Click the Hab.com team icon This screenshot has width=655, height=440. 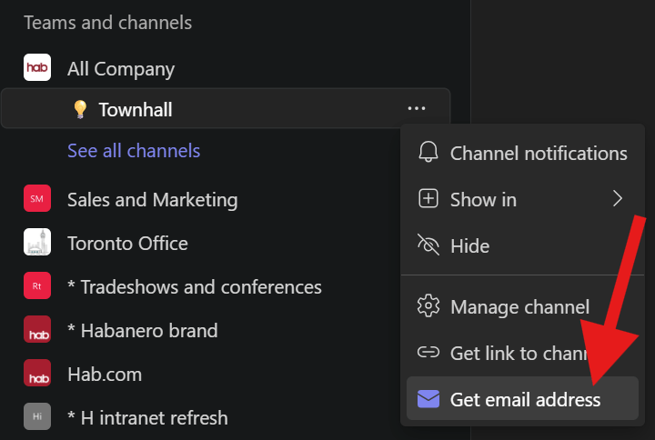click(x=37, y=374)
